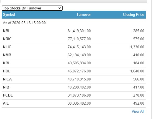Click the Closing Price column header
The image size is (153, 119).
[134, 15]
